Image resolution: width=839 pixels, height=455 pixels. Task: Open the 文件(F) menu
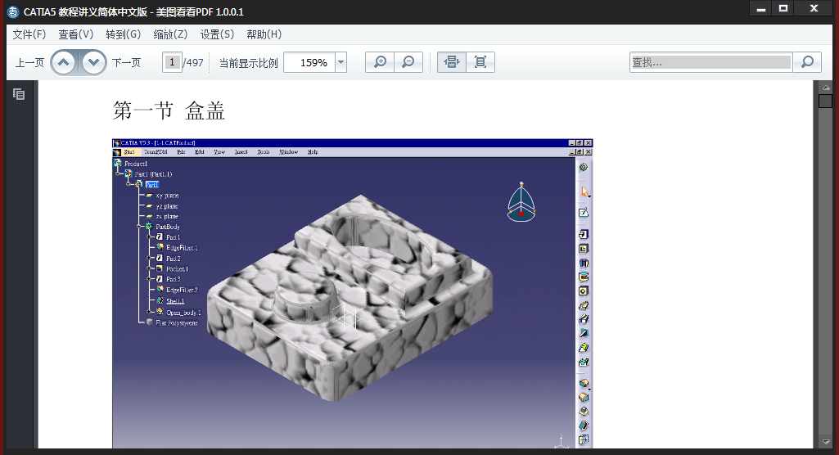pos(29,34)
